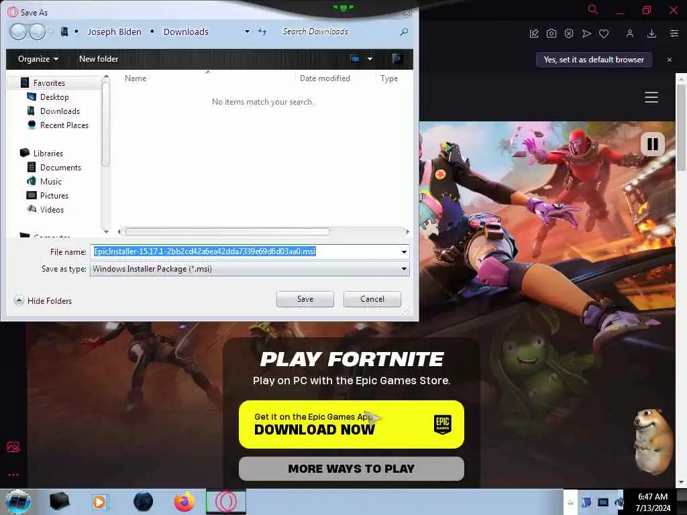Open the edit/snapshot note icon in Opera toolbar
The height and width of the screenshot is (515, 687).
pyautogui.click(x=533, y=34)
